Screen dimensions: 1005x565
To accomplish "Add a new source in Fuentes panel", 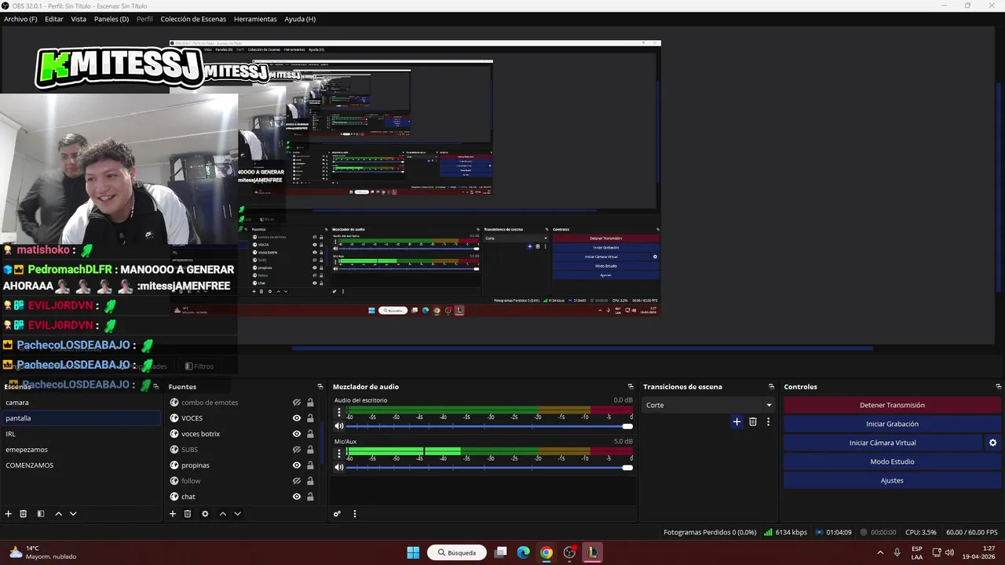I will [x=173, y=514].
